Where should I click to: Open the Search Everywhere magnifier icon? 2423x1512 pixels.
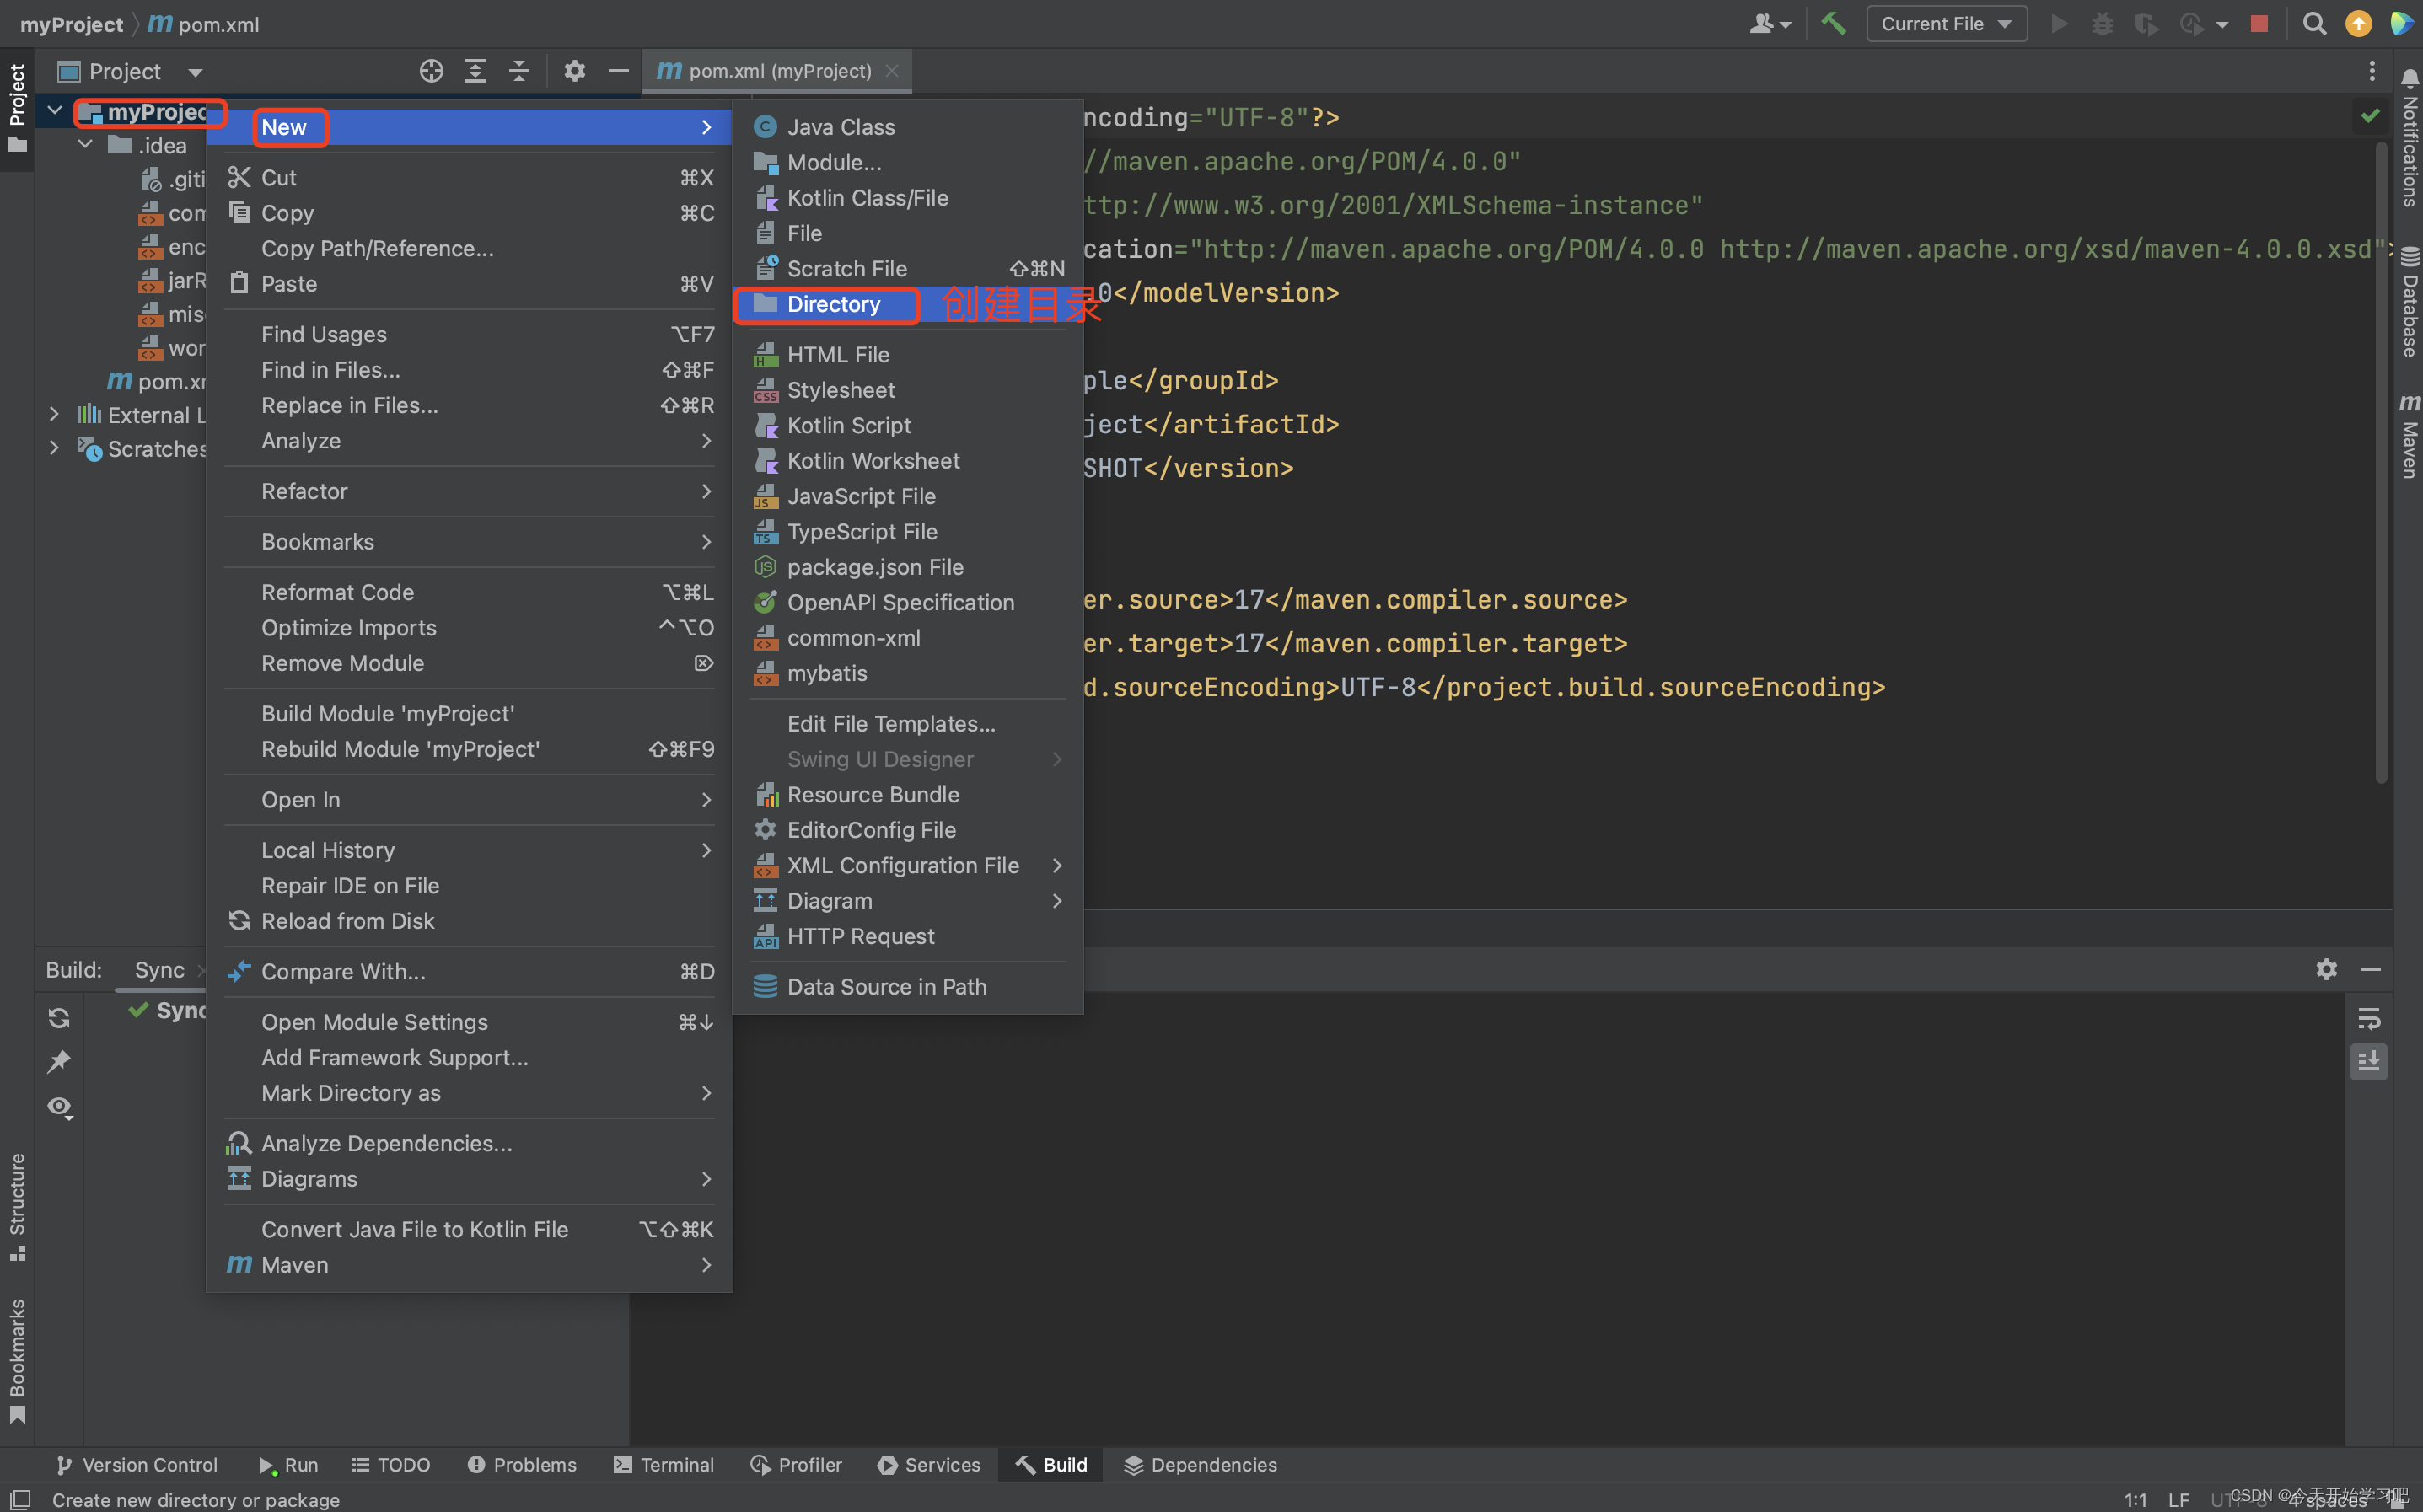pos(2314,23)
